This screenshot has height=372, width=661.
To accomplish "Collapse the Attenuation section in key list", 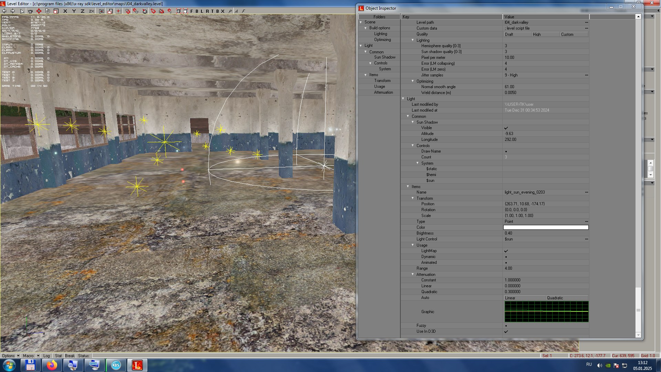I will [x=412, y=274].
